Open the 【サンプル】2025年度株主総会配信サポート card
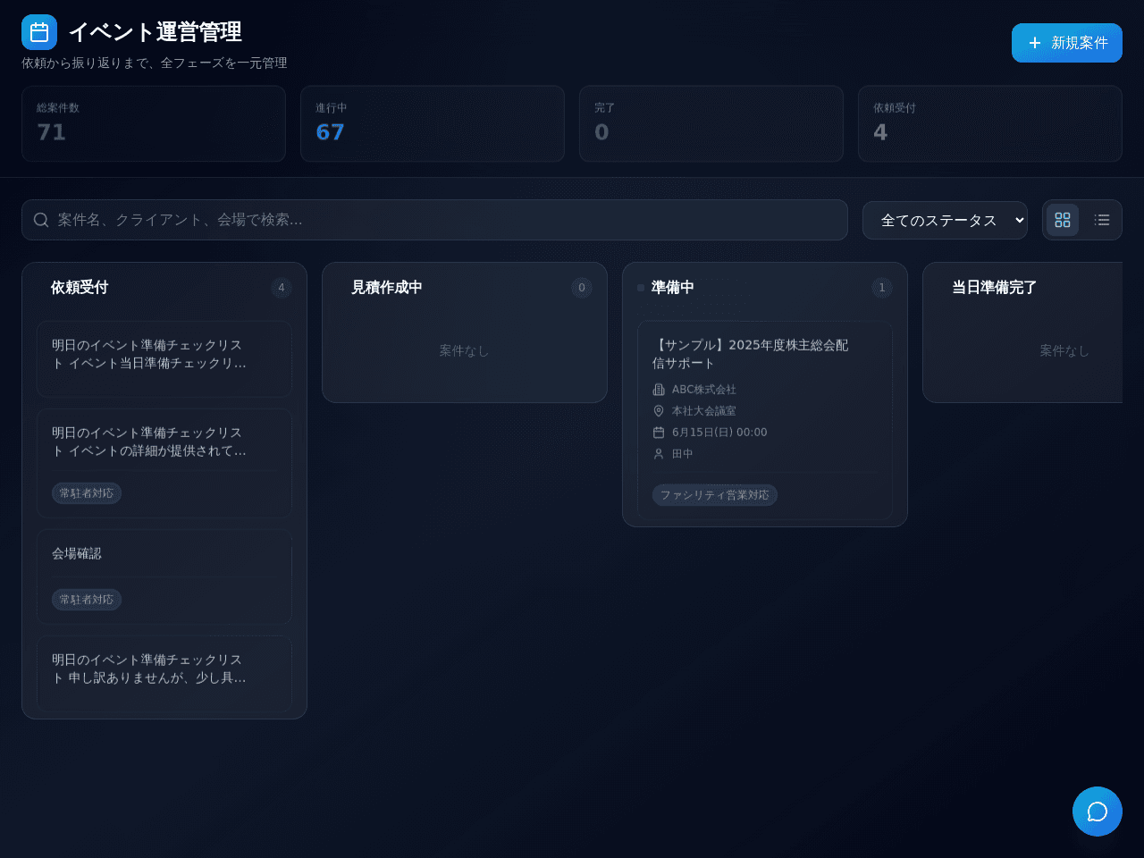The height and width of the screenshot is (858, 1144). 765,420
